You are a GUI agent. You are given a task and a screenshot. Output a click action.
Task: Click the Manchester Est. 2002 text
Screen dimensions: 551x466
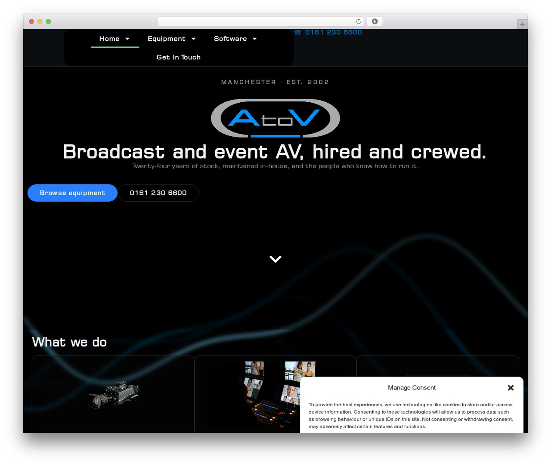(x=275, y=82)
